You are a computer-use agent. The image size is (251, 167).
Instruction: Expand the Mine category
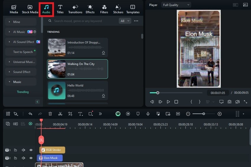pyautogui.click(x=21, y=22)
